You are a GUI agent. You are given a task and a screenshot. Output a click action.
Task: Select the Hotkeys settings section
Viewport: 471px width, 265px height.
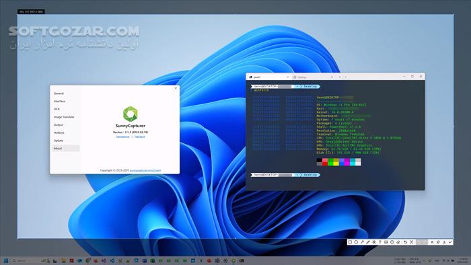pos(59,132)
